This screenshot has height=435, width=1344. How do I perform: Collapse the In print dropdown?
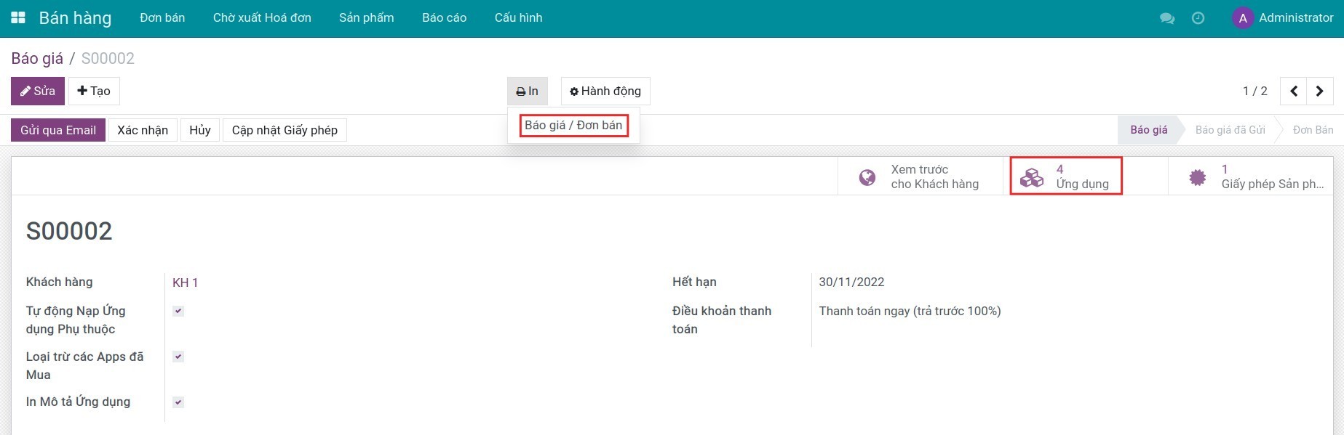527,91
